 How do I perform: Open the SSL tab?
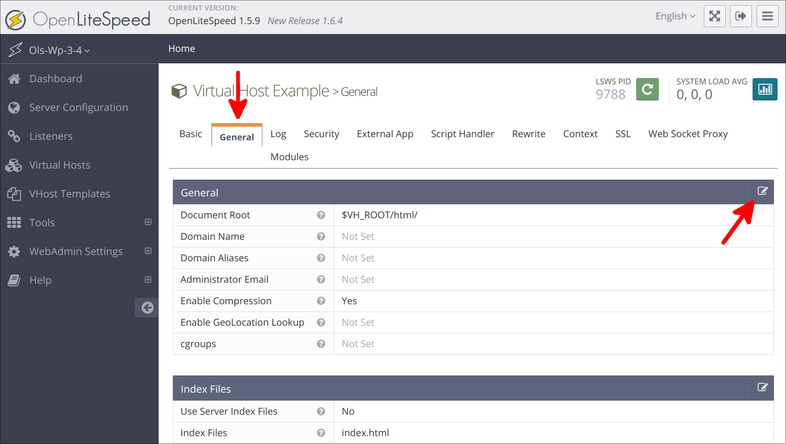[x=623, y=134]
